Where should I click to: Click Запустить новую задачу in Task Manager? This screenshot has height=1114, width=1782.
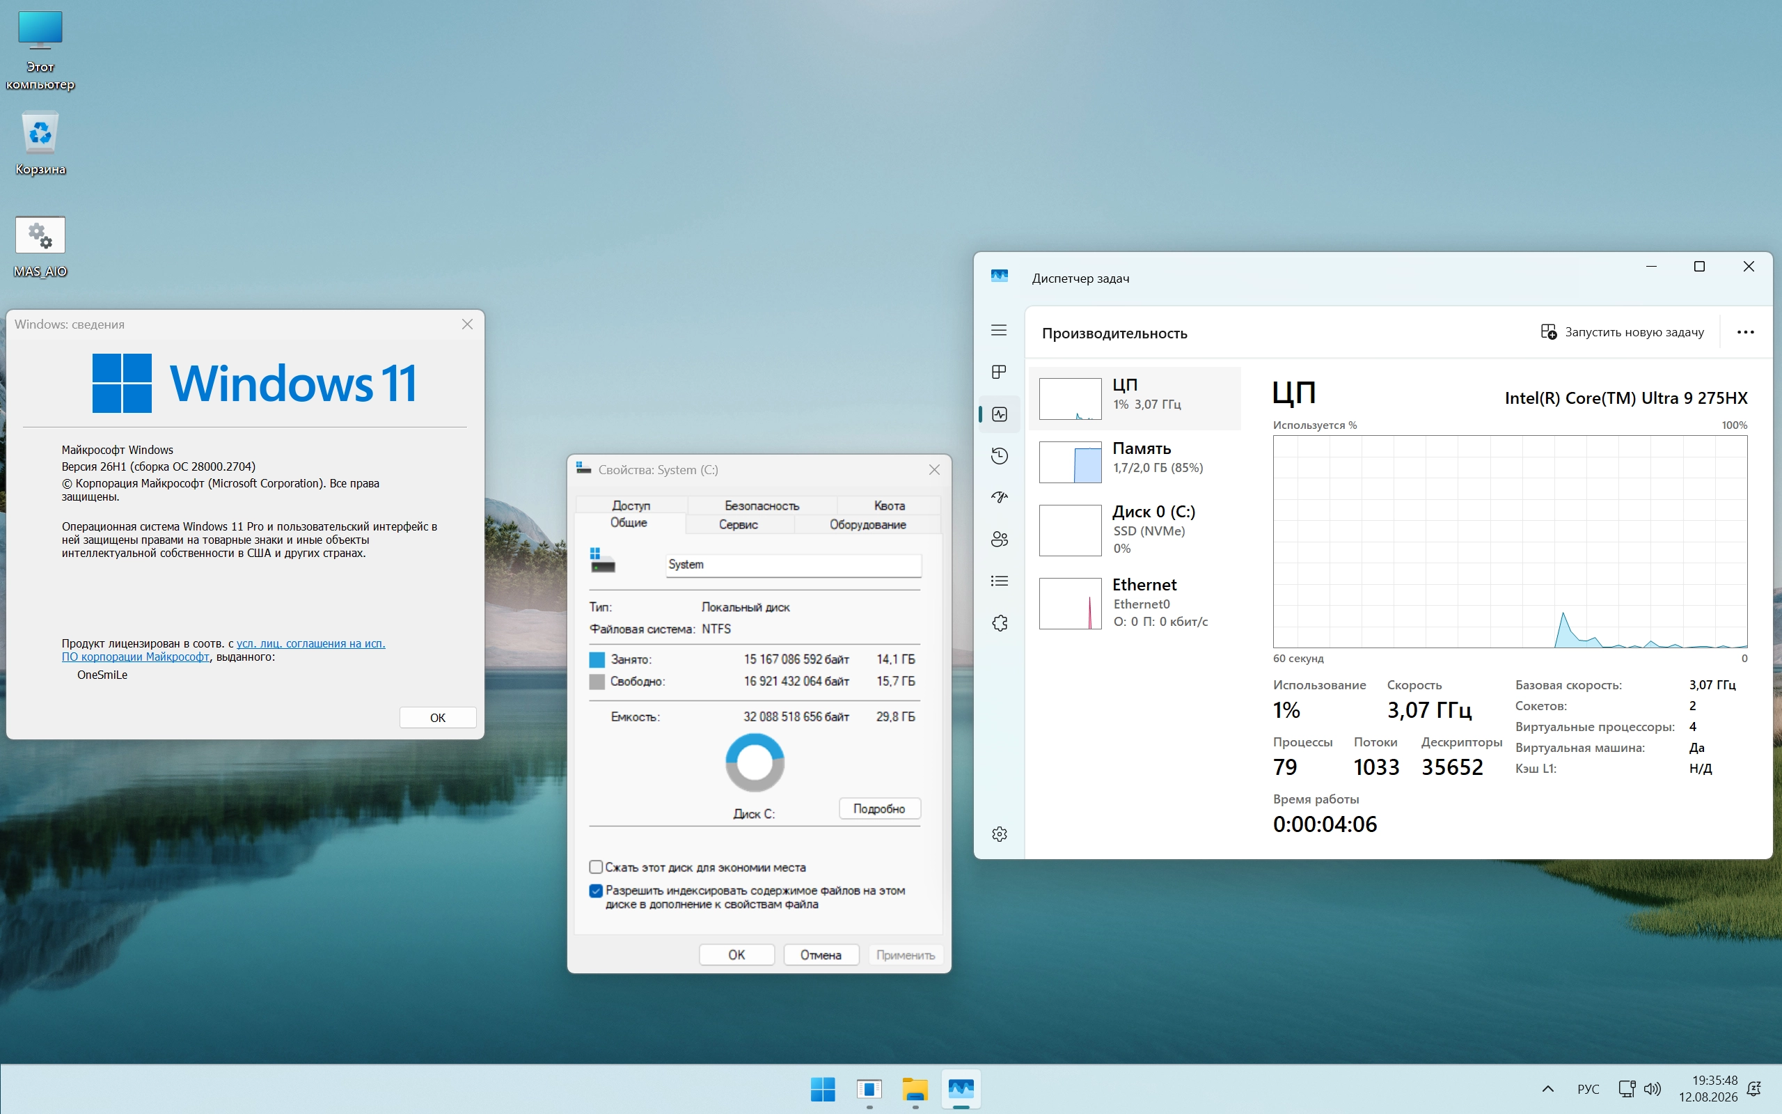(x=1622, y=332)
